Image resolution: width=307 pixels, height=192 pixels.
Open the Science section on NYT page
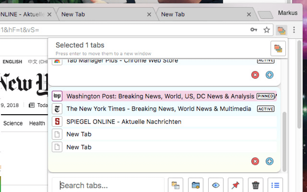point(13,123)
